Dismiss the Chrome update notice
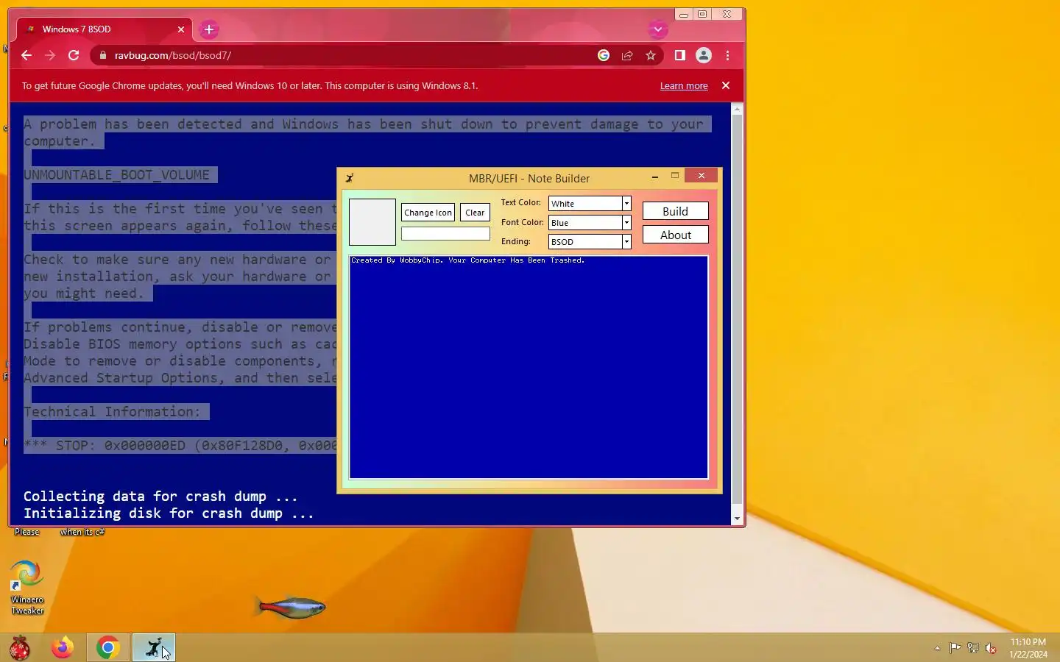The height and width of the screenshot is (662, 1060). click(726, 85)
